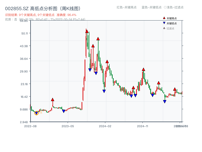Click the blue 关键低点 triangle icon in the legend box
The width and height of the screenshot is (202, 152).
point(164,23)
